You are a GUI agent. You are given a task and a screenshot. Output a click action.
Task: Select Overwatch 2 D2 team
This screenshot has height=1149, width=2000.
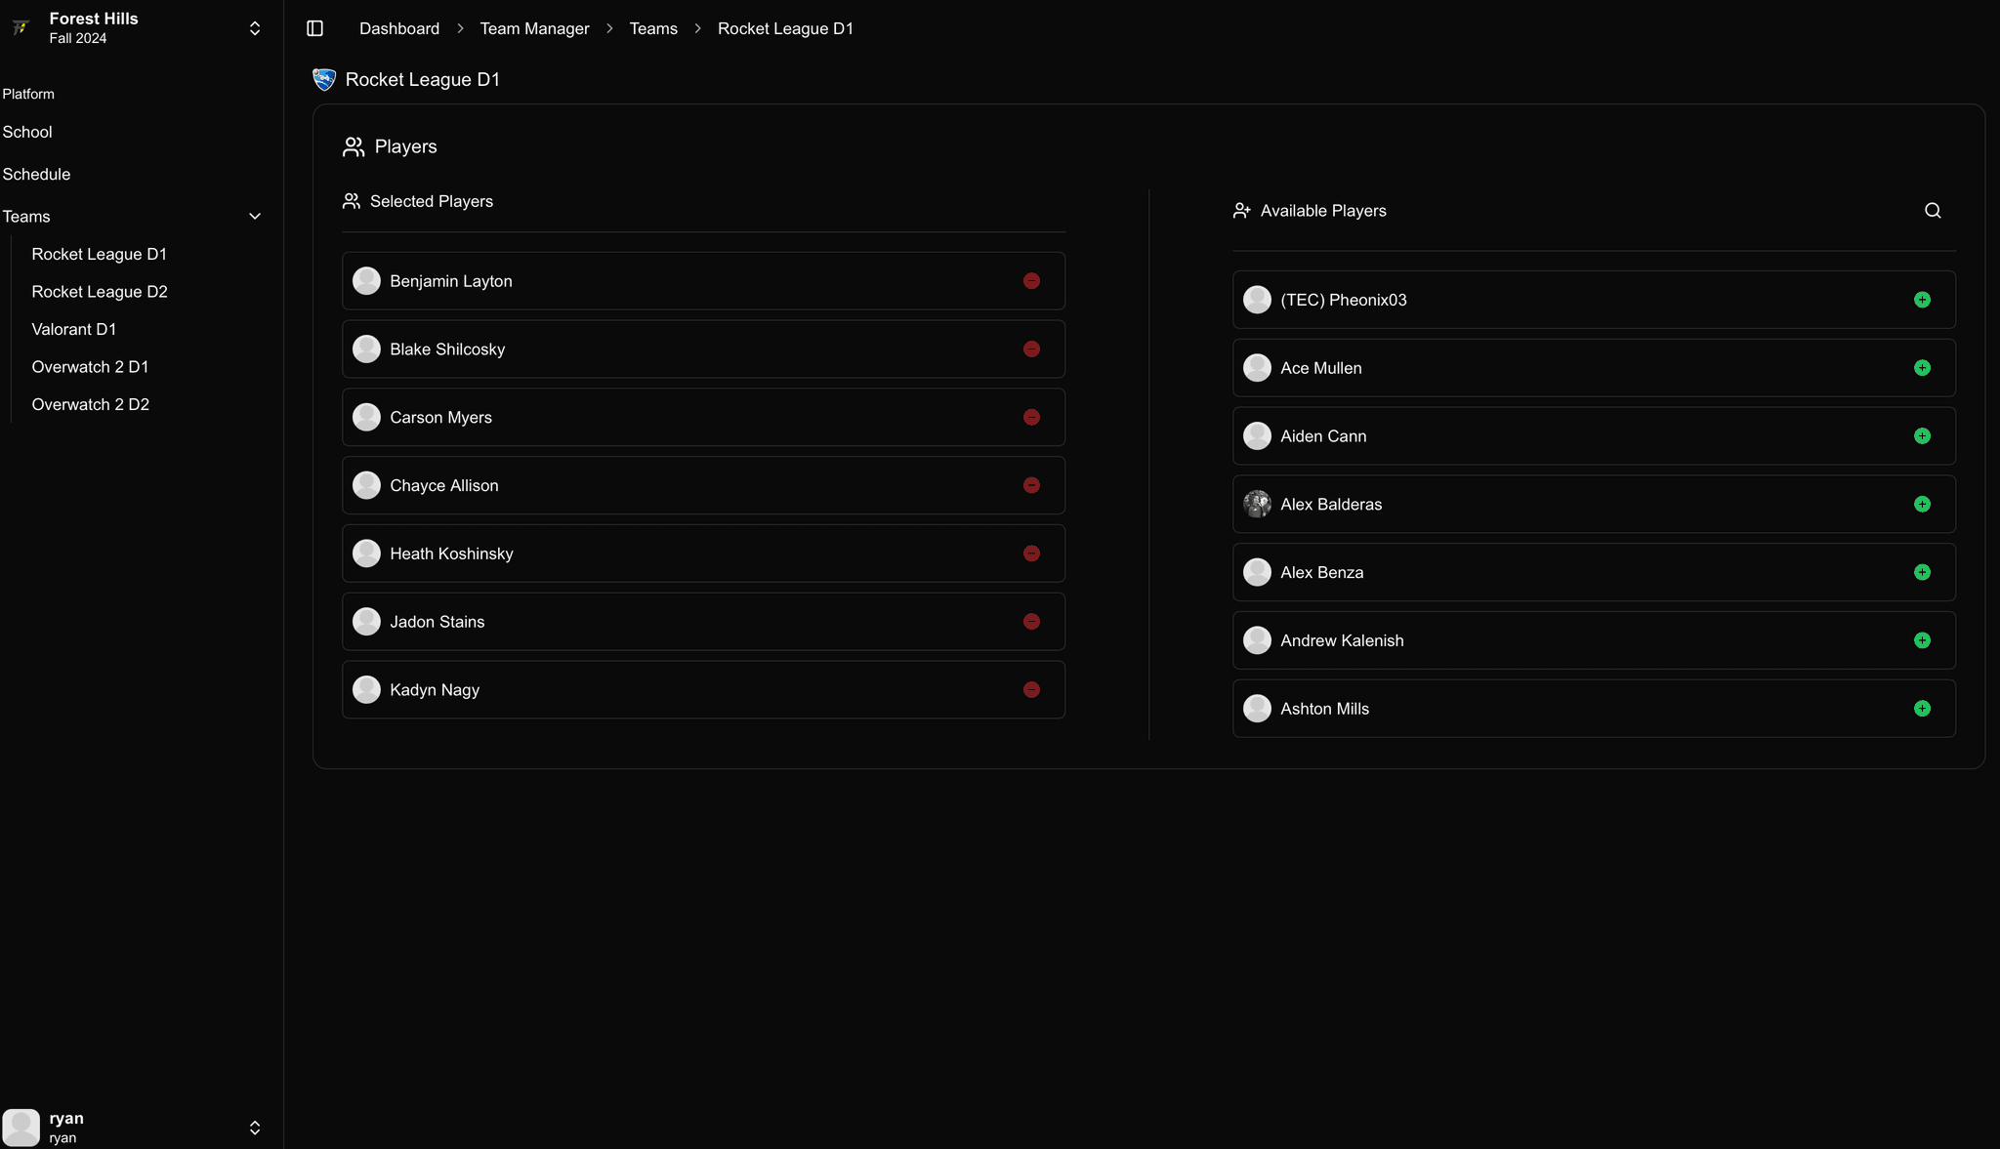pos(91,404)
